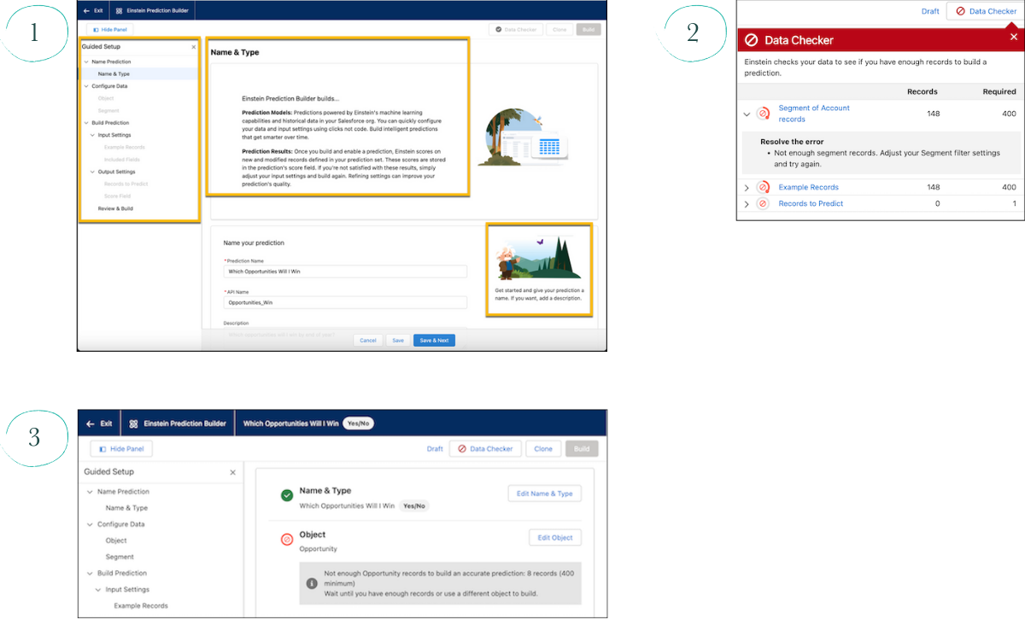Viewport: 1025px width, 619px height.
Task: Click greyed Data Checker button in screenshot 1
Action: 515,29
